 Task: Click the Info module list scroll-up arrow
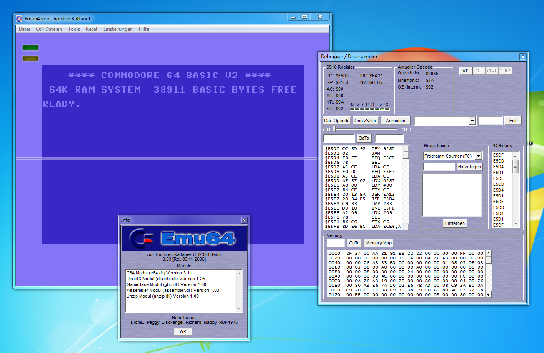click(x=240, y=273)
